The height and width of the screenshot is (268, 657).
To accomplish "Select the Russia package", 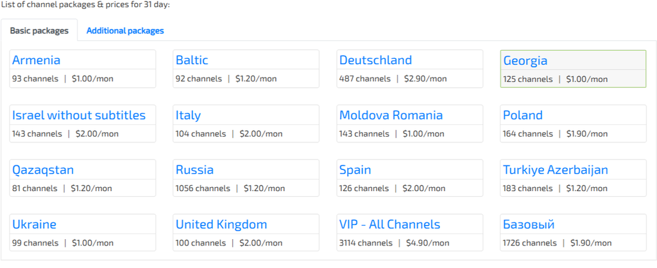I will tap(194, 170).
